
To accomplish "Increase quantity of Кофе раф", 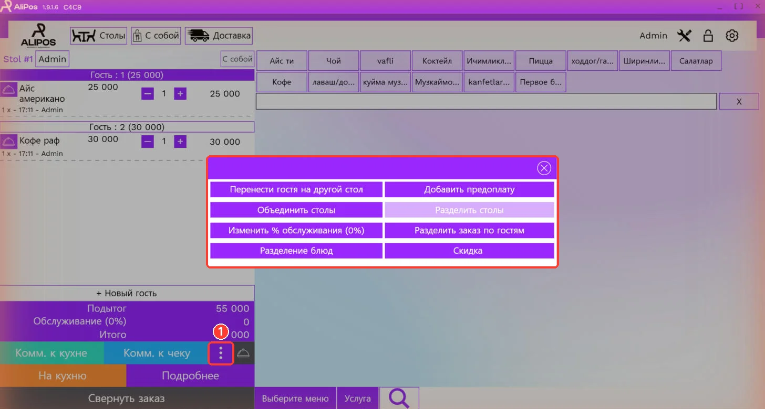I will pos(180,142).
